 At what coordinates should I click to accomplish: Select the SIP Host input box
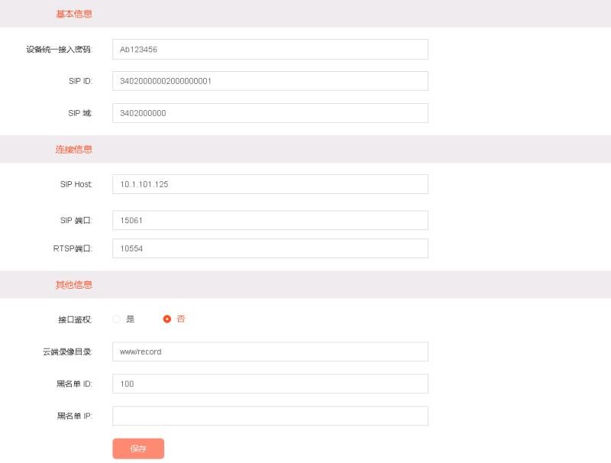[x=270, y=184]
